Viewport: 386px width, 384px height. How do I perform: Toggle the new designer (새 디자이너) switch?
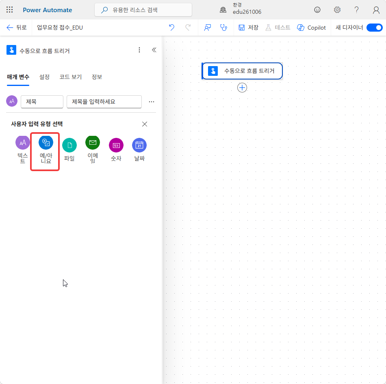[x=374, y=28]
